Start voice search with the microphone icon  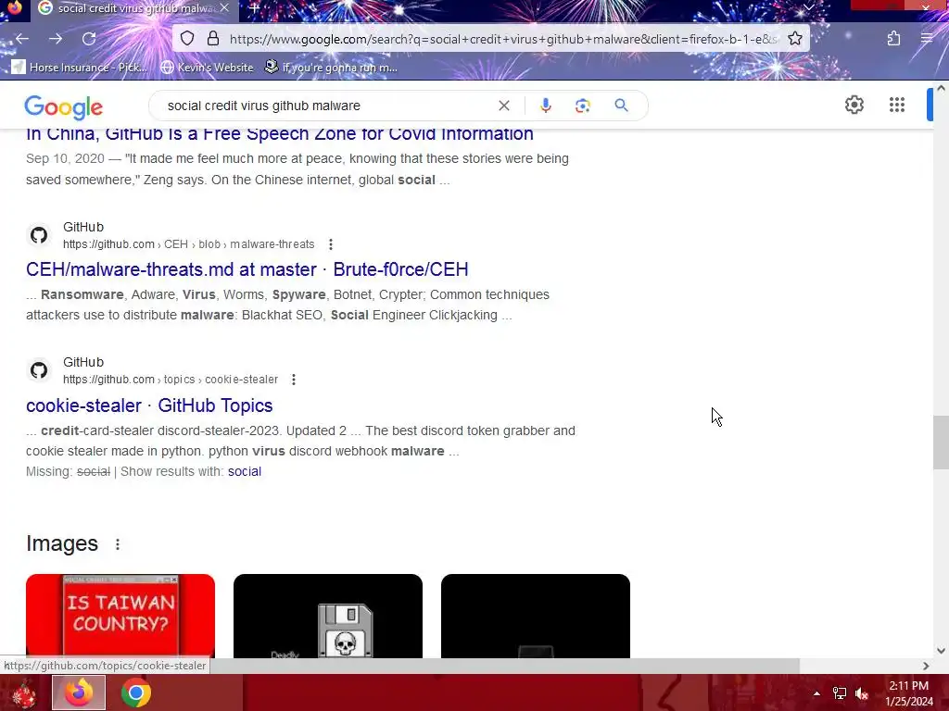(x=545, y=106)
